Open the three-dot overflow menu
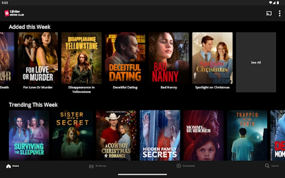Screen dimensions: 285x178 click(x=279, y=13)
